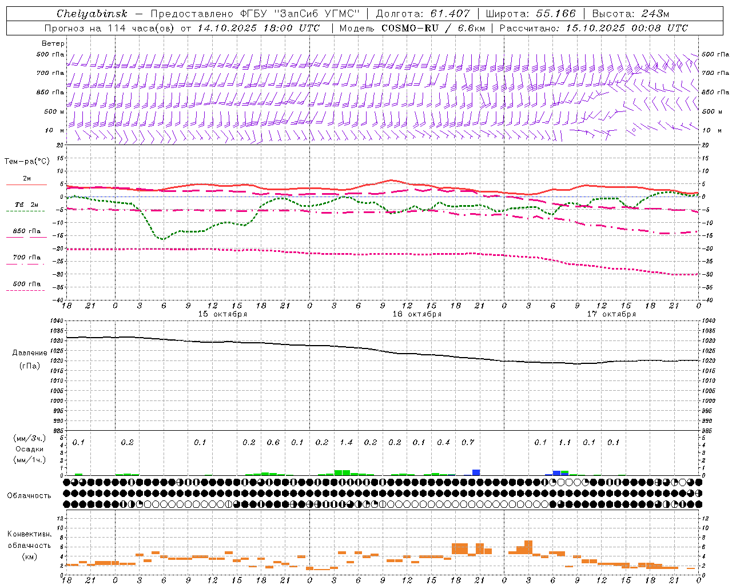Click the 1.1 precipitation value

point(565,443)
